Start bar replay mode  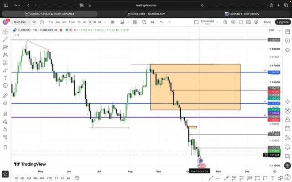[152, 22]
